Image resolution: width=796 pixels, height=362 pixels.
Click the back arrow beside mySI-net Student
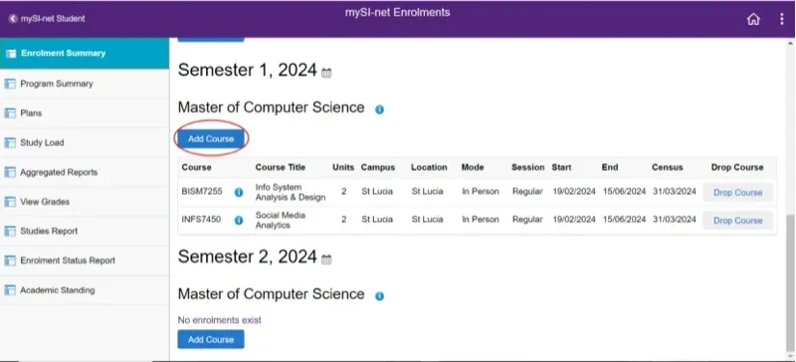coord(13,19)
